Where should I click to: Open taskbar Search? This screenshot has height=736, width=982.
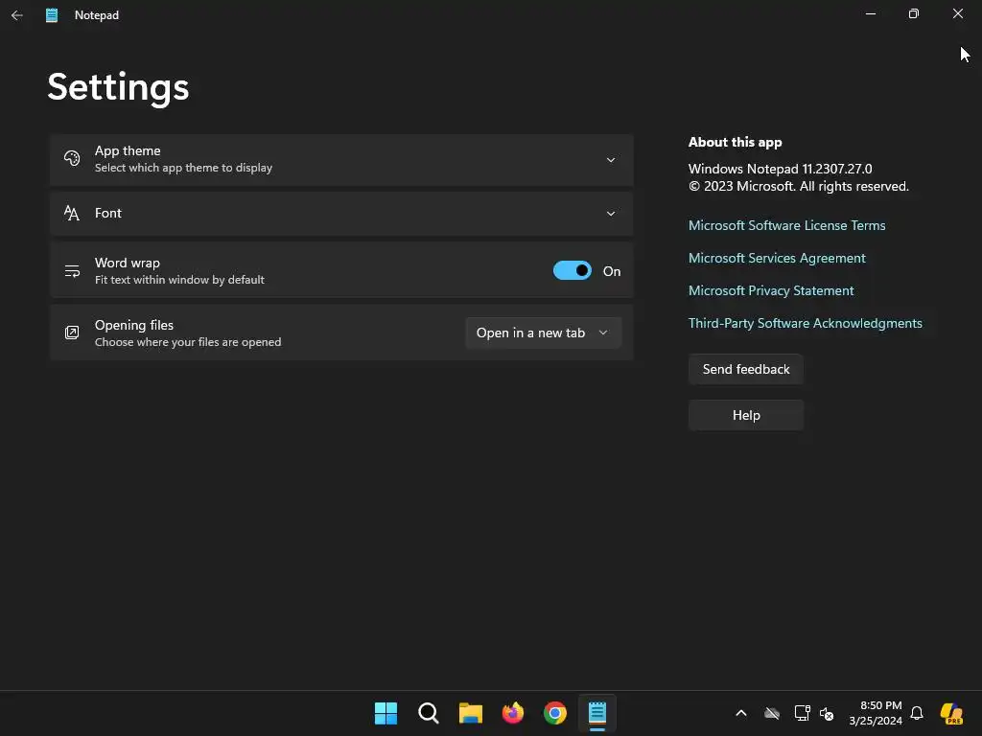click(x=429, y=713)
